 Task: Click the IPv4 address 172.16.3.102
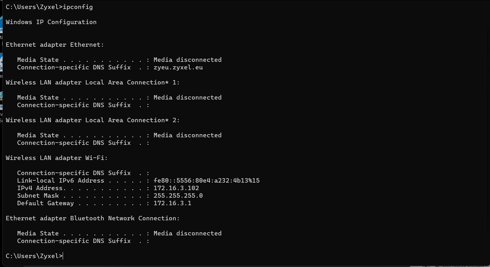[x=176, y=188]
